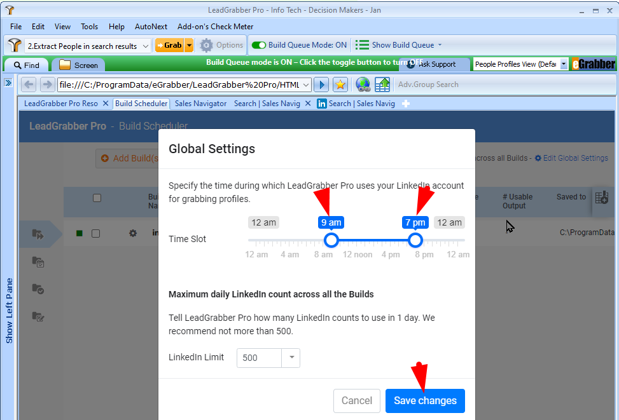Open the View menu
This screenshot has width=619, height=420.
click(x=62, y=27)
